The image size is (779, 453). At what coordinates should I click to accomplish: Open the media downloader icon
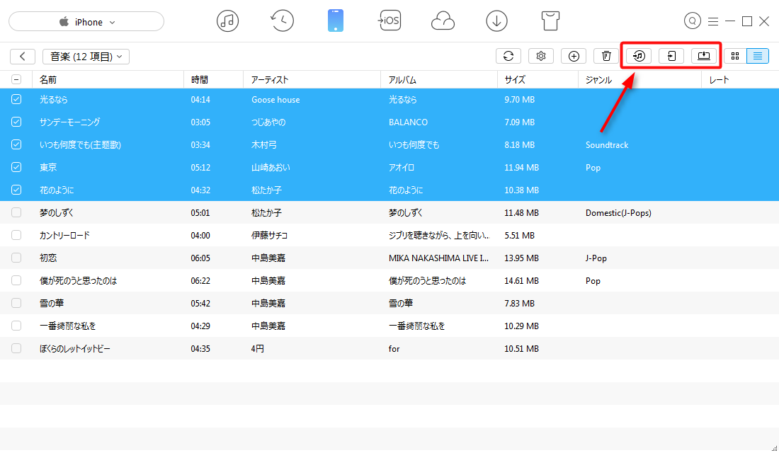click(496, 21)
